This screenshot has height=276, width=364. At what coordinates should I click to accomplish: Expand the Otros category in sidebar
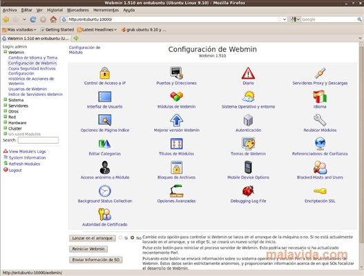coord(5,111)
